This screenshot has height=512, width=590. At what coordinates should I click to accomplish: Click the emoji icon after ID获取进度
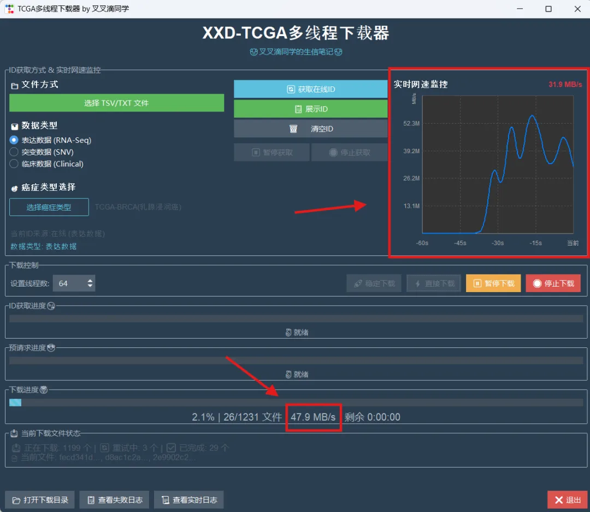(51, 306)
